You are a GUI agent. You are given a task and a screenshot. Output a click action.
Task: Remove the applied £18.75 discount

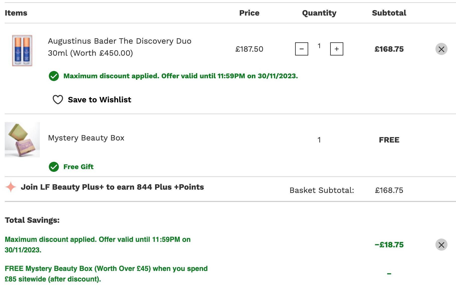click(441, 245)
